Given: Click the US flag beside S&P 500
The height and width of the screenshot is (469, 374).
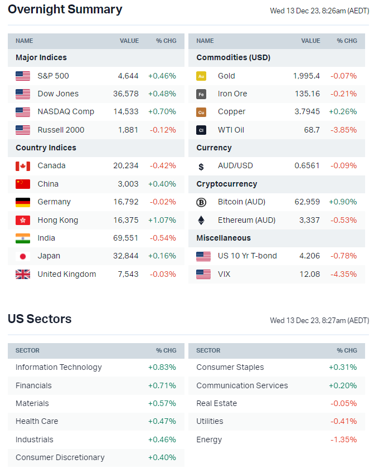Looking at the screenshot, I should coord(23,76).
